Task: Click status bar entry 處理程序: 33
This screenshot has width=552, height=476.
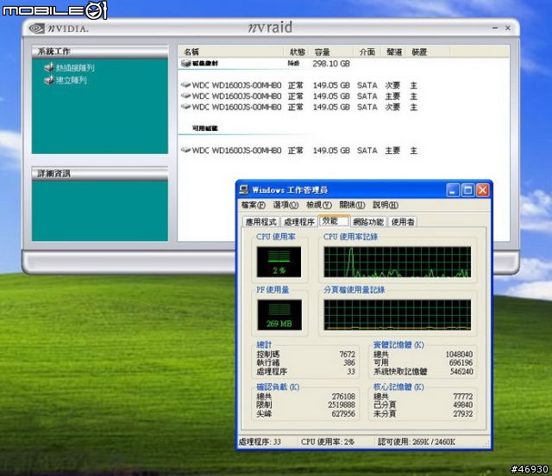Action: pos(260,442)
